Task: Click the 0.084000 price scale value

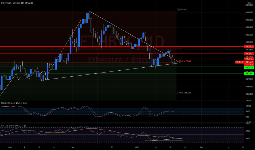Action: (x=249, y=27)
